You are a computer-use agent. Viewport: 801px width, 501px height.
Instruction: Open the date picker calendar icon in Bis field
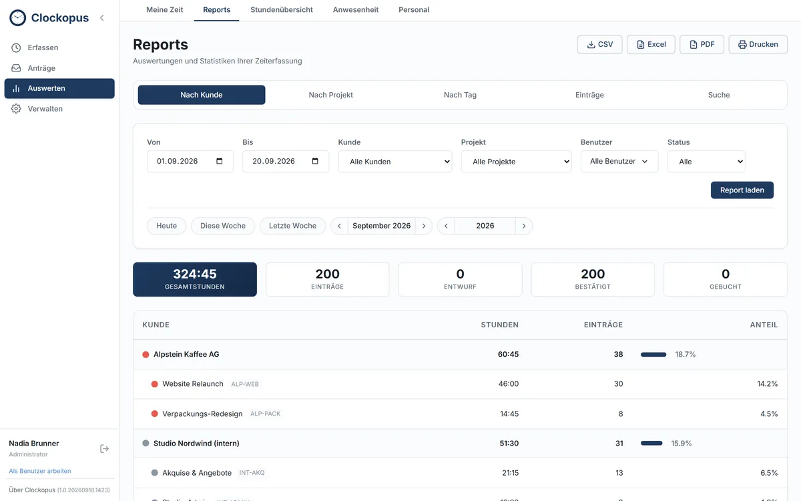coord(315,161)
